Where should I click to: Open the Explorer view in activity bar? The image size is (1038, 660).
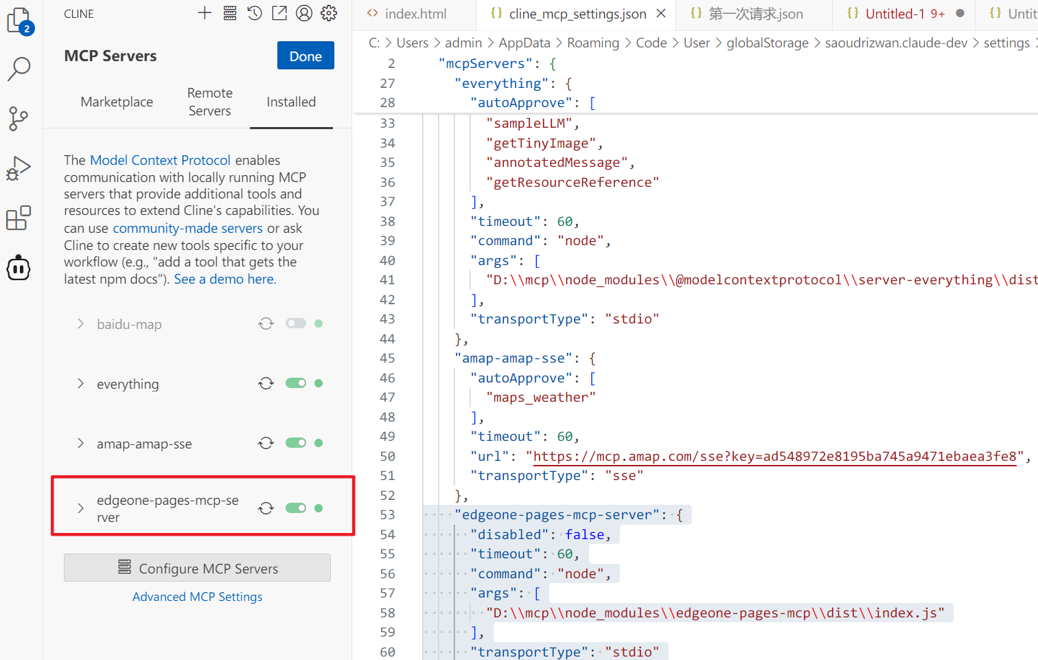coord(19,21)
